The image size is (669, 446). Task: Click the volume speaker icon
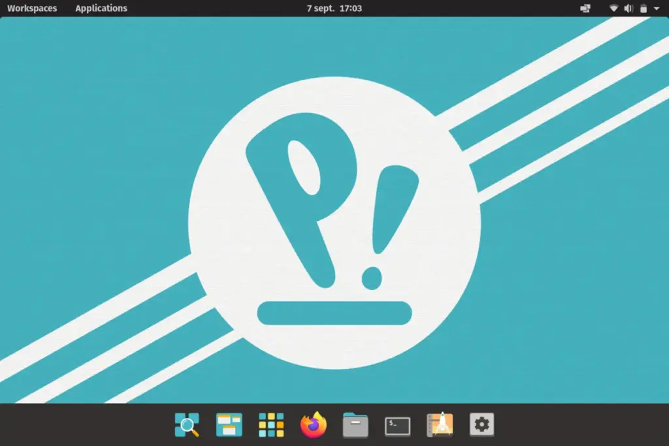click(x=628, y=8)
